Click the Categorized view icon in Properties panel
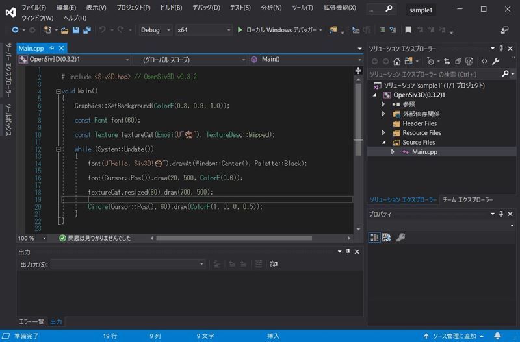Screen dimensions: 520x342 [374, 238]
